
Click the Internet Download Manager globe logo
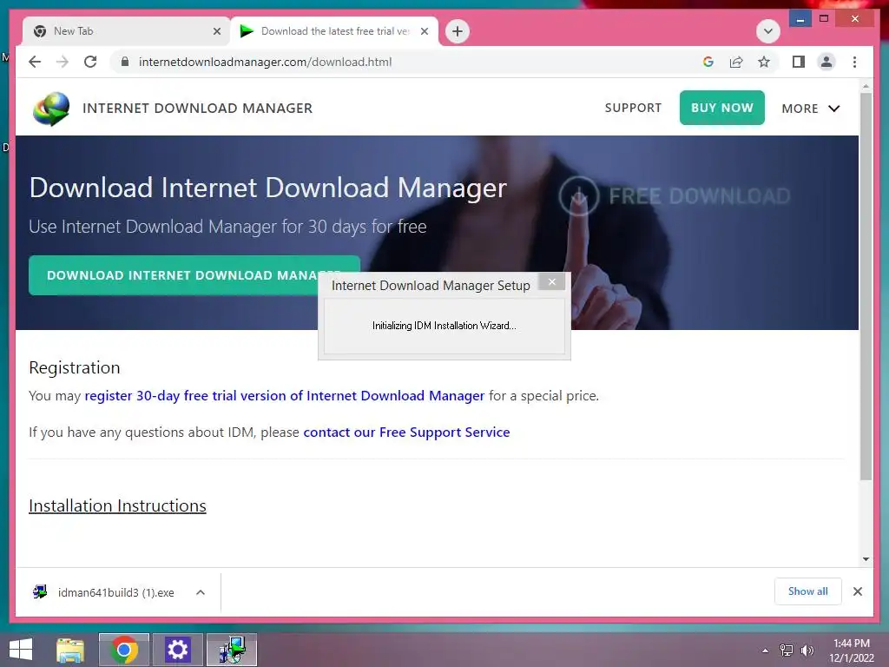point(51,109)
